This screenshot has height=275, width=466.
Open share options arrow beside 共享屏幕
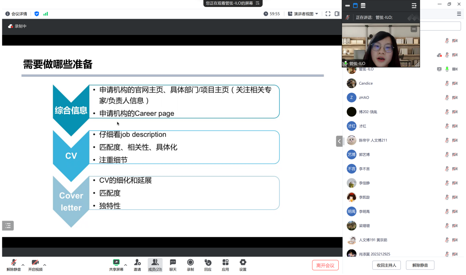point(125,265)
